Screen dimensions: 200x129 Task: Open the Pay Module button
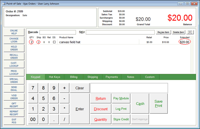click(x=121, y=98)
